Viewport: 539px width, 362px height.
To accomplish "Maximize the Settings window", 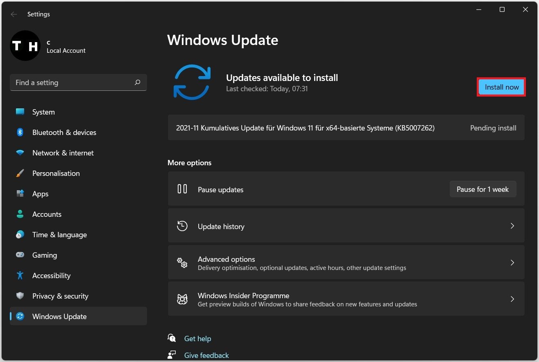I will (x=502, y=10).
